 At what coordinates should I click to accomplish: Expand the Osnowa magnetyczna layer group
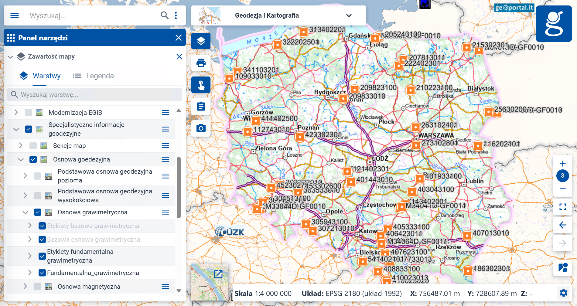(x=25, y=286)
